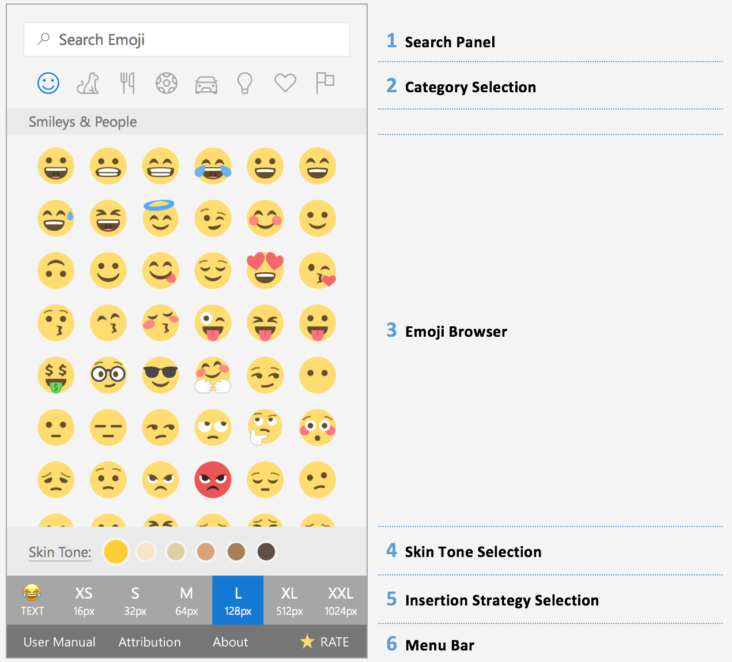Choose the light skin tone swatch
Image resolution: width=732 pixels, height=662 pixels.
tap(146, 552)
